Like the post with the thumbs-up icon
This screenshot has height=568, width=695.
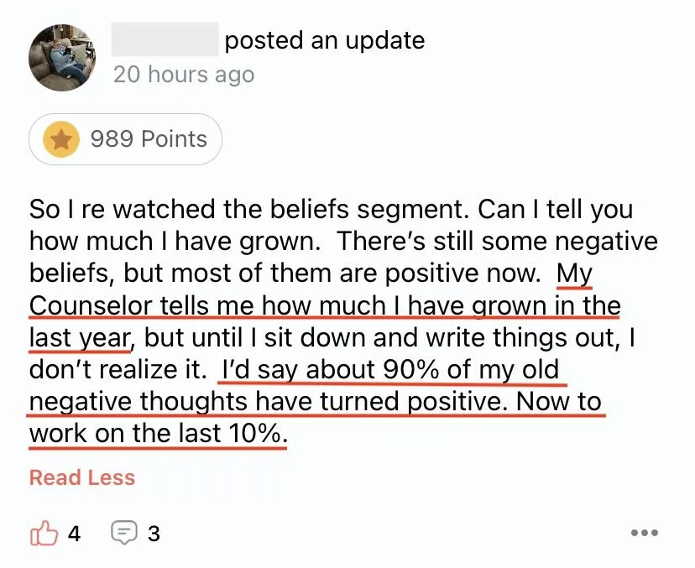click(x=44, y=533)
